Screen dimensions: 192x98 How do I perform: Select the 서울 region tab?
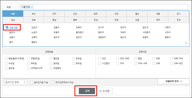(13, 14)
